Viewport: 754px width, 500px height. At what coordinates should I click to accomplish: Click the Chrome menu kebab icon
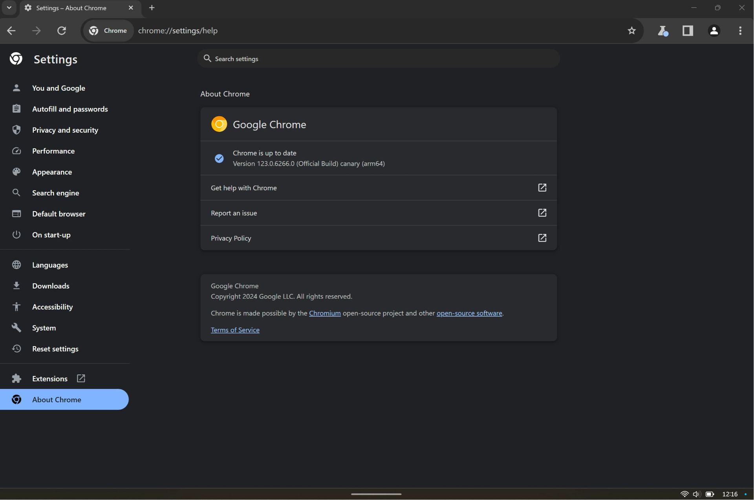(x=740, y=31)
